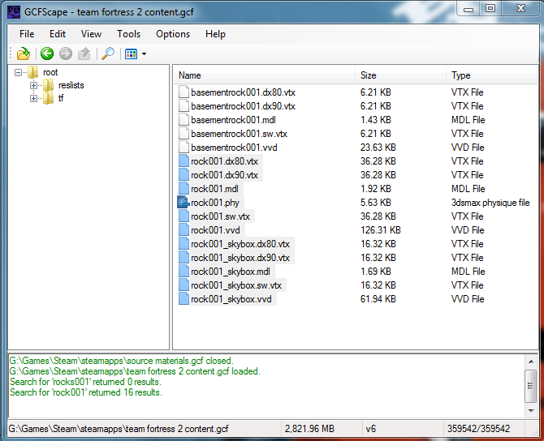This screenshot has height=441, width=544.
Task: Click the greyed forward arrow icon
Action: coord(66,54)
